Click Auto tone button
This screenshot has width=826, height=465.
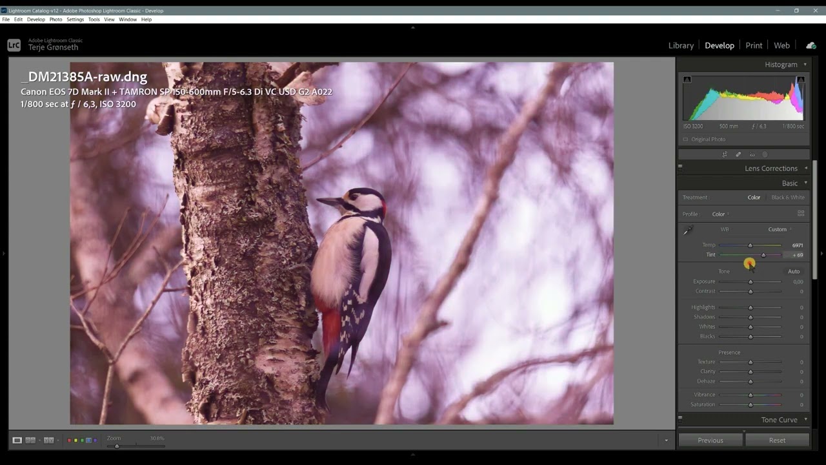(x=794, y=271)
